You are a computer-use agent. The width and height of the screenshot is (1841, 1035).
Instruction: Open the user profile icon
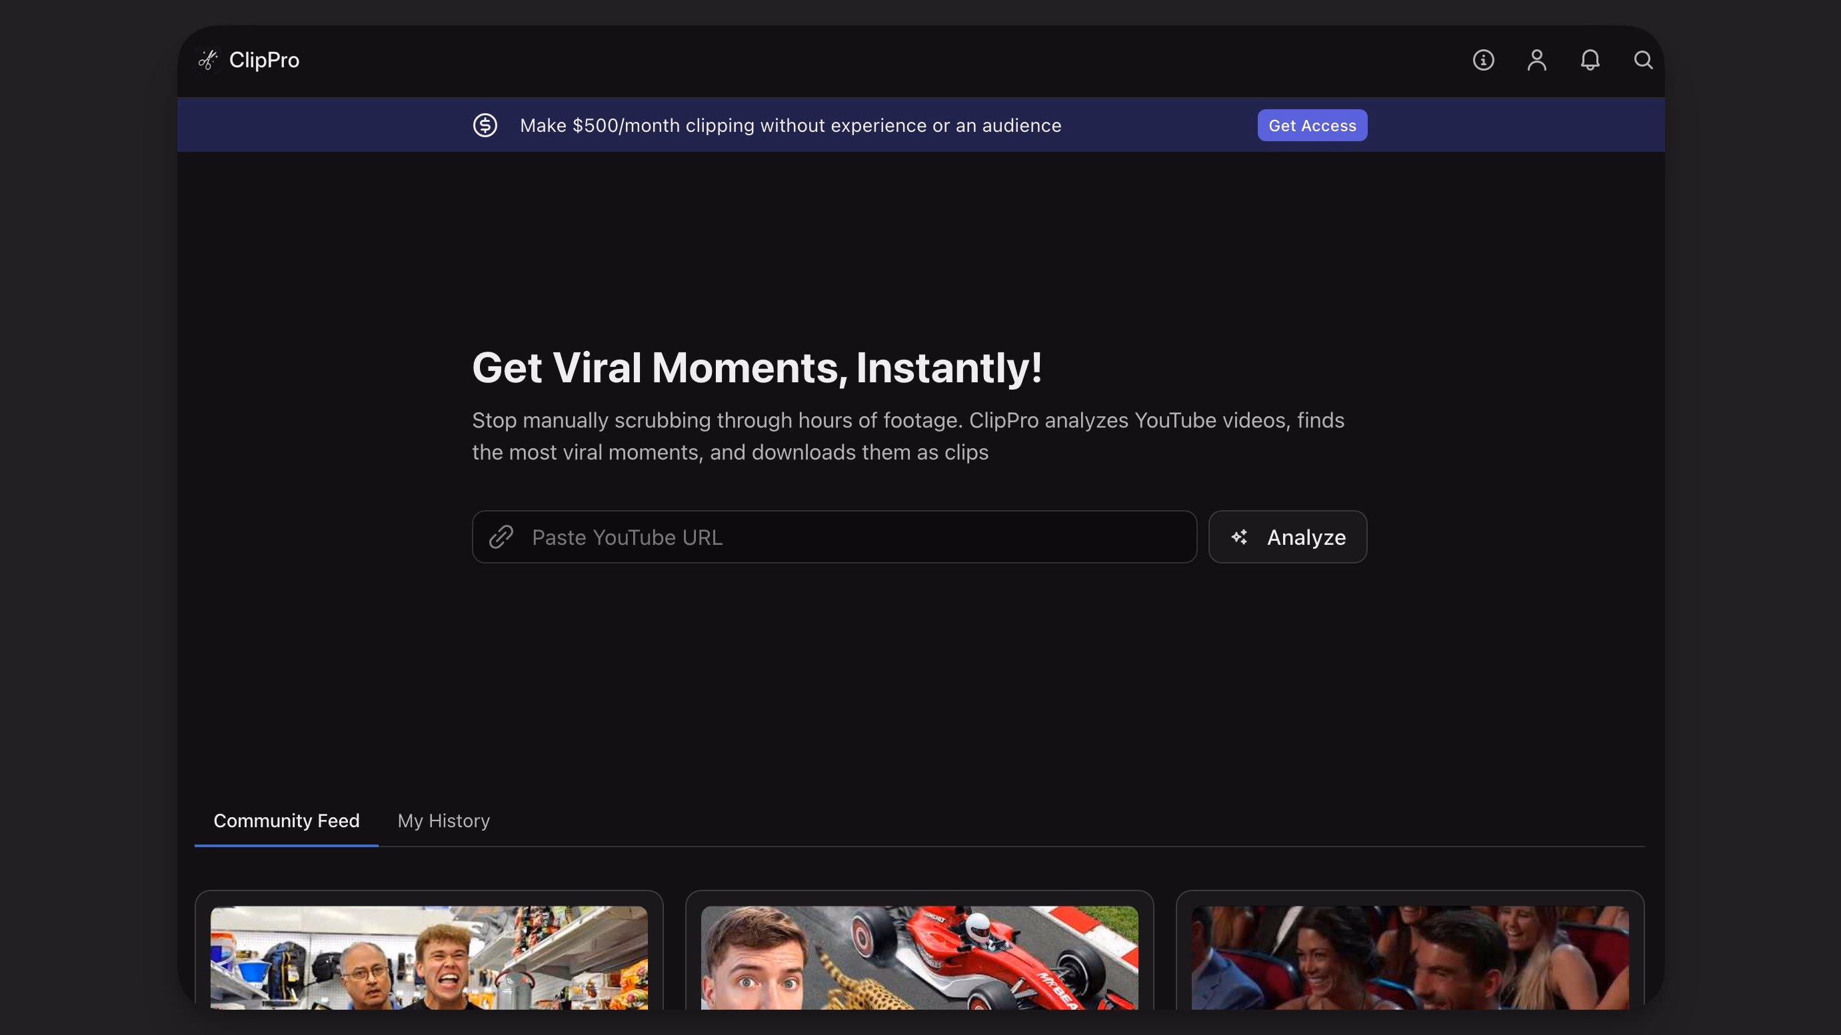1536,60
